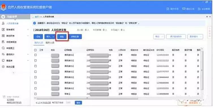
Task: Click the 军官证 cell in last row
Action: point(67,94)
